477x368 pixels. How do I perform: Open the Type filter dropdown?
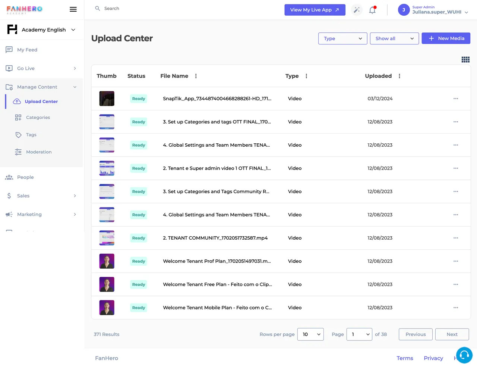[x=343, y=38]
